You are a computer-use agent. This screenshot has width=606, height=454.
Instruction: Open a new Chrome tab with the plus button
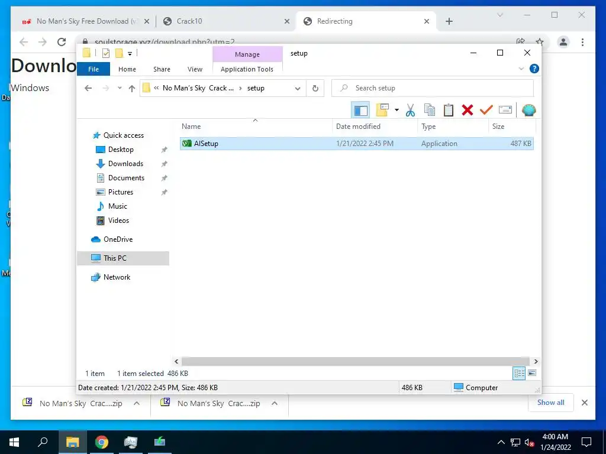449,21
